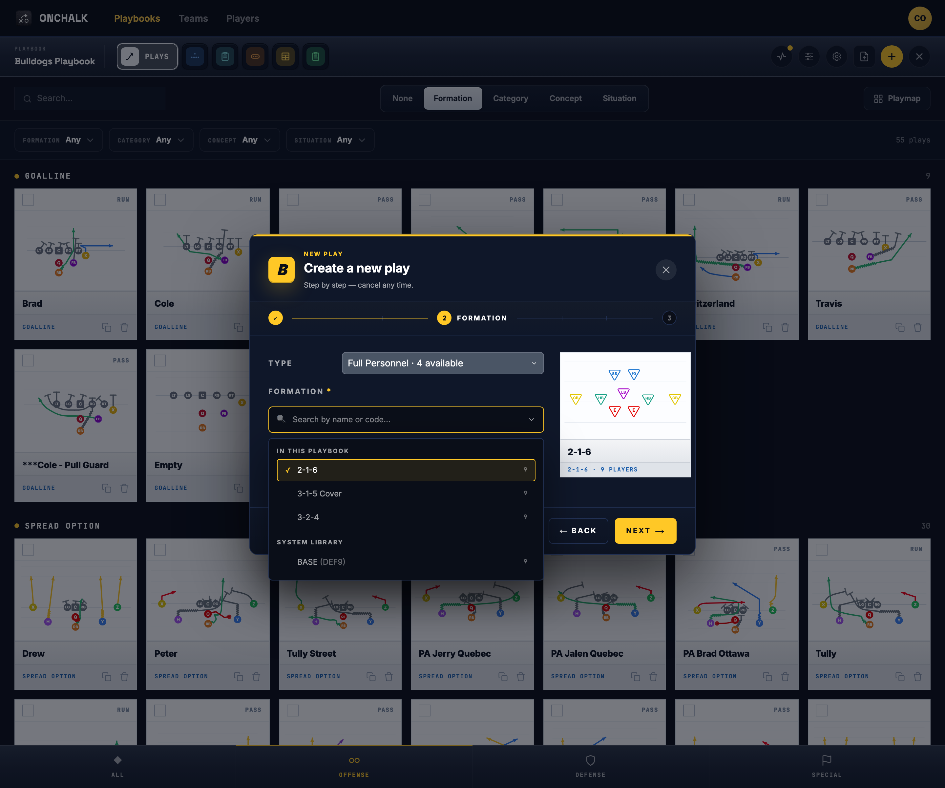Open the Category filter dropdown
The height and width of the screenshot is (788, 945).
tap(151, 140)
